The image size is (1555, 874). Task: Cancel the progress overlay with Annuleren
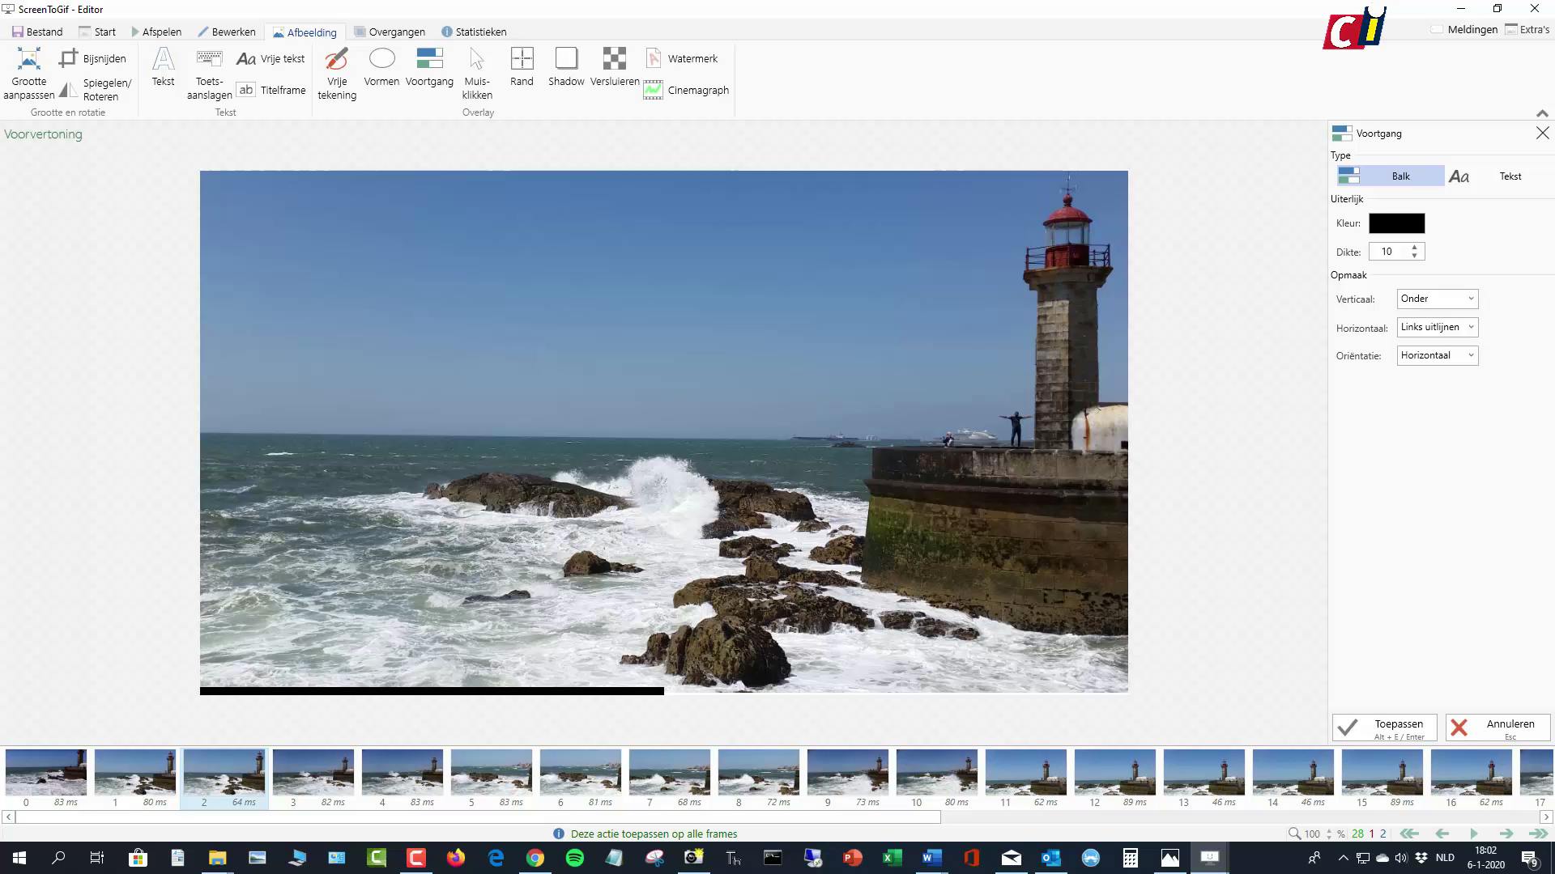tap(1496, 727)
